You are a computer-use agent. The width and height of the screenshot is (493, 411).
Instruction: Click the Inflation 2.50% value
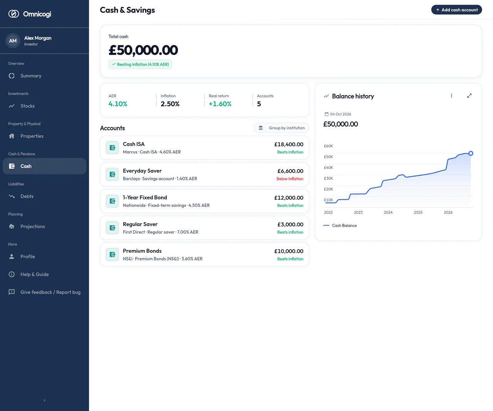tap(170, 104)
